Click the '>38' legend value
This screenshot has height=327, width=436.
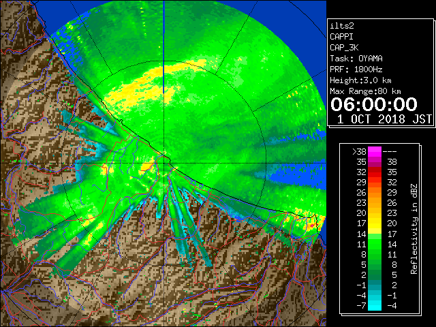(x=359, y=152)
